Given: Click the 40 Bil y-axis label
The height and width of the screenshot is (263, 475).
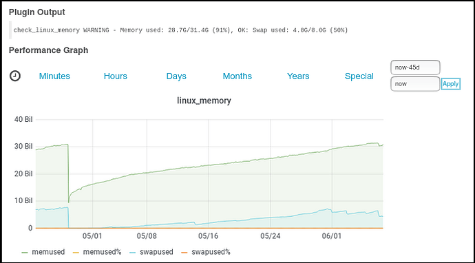Looking at the screenshot, I should pos(23,119).
